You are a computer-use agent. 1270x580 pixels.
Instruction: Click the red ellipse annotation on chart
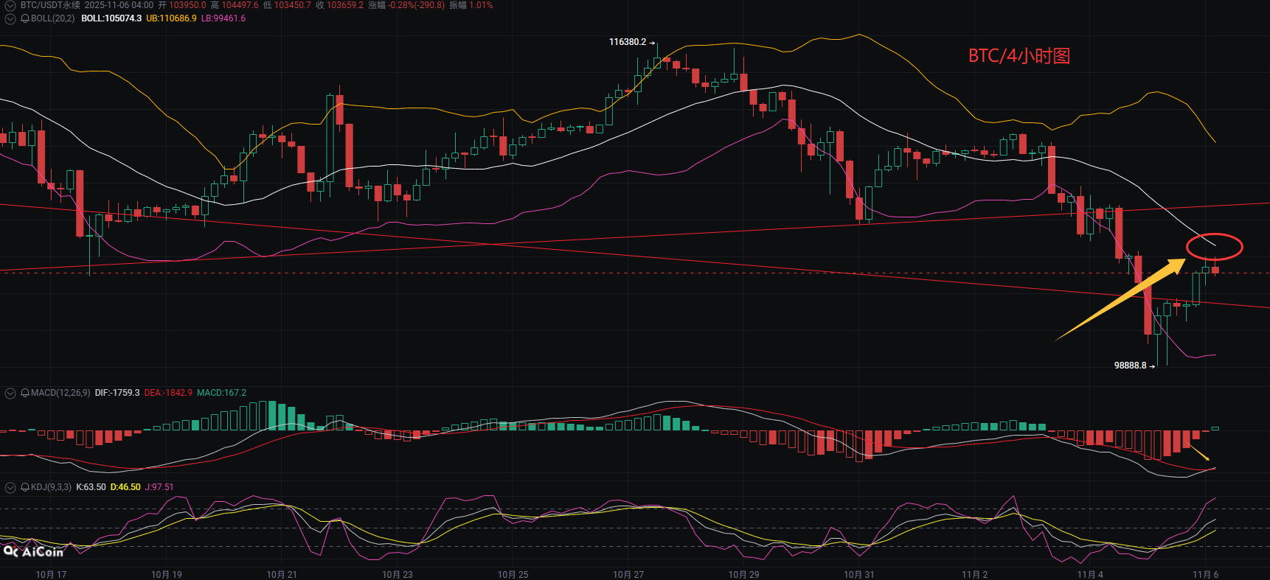tap(1214, 247)
